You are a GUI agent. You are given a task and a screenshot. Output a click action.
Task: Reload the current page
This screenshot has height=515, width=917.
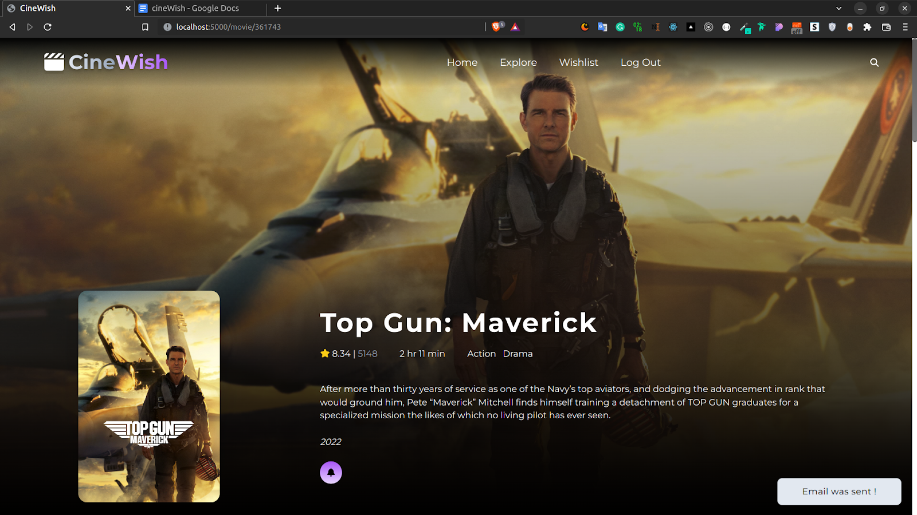pyautogui.click(x=48, y=27)
